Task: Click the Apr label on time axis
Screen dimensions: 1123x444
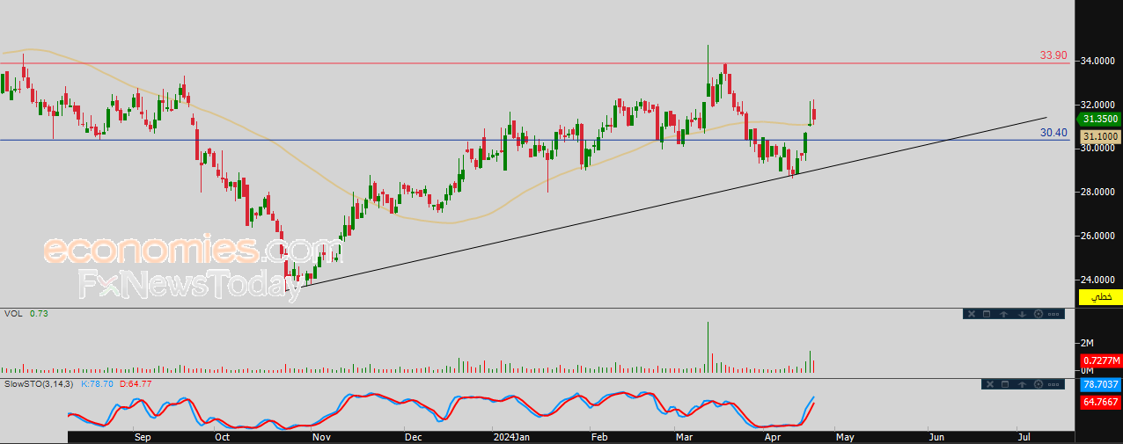Action: [773, 436]
